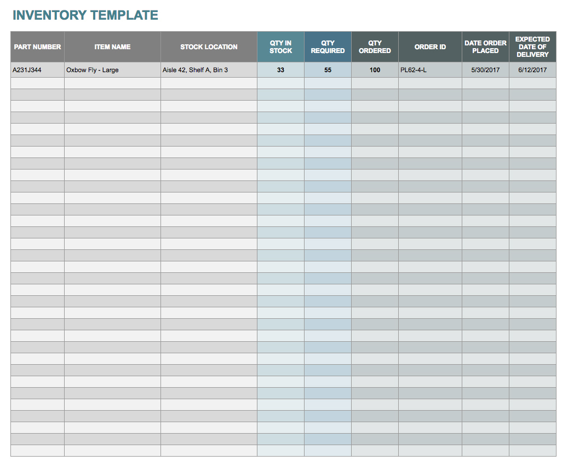Click the delivery date 6/12/2017 cell

tap(532, 70)
